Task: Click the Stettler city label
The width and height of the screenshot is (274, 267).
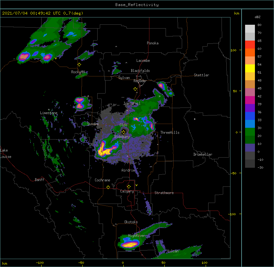Action: click(x=202, y=75)
